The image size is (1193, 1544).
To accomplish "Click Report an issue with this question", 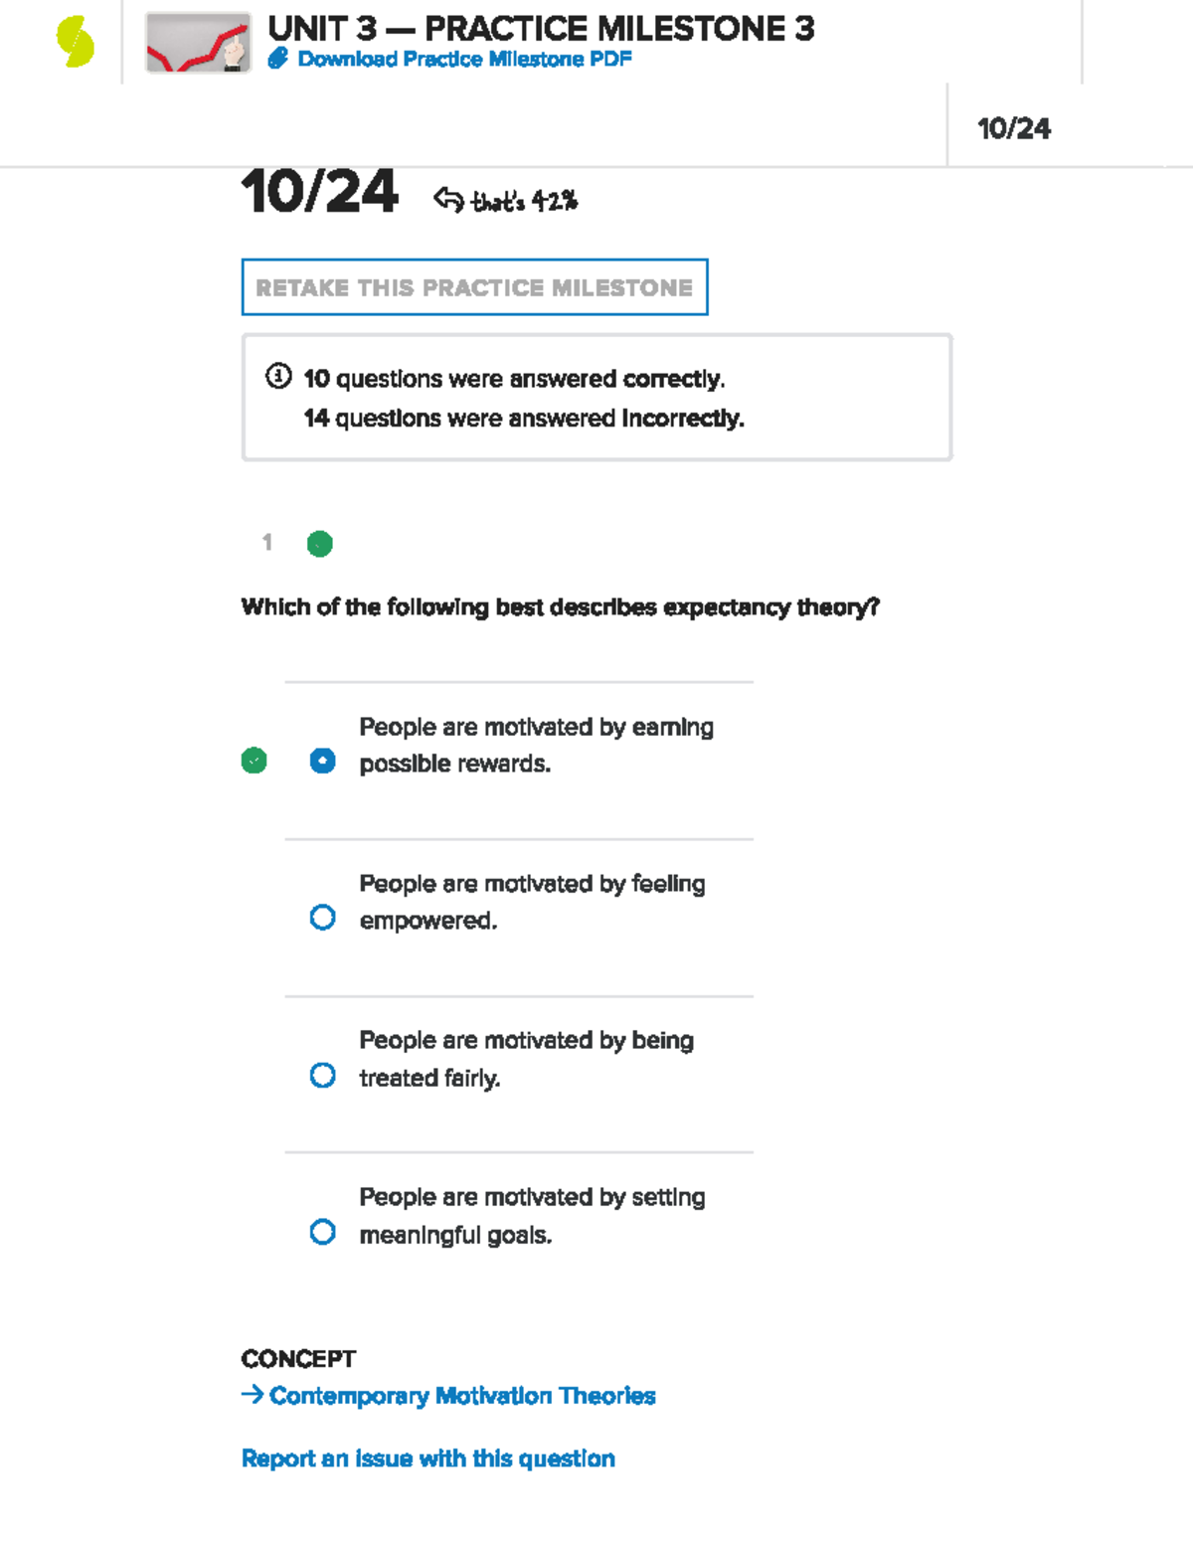I will coord(427,1458).
